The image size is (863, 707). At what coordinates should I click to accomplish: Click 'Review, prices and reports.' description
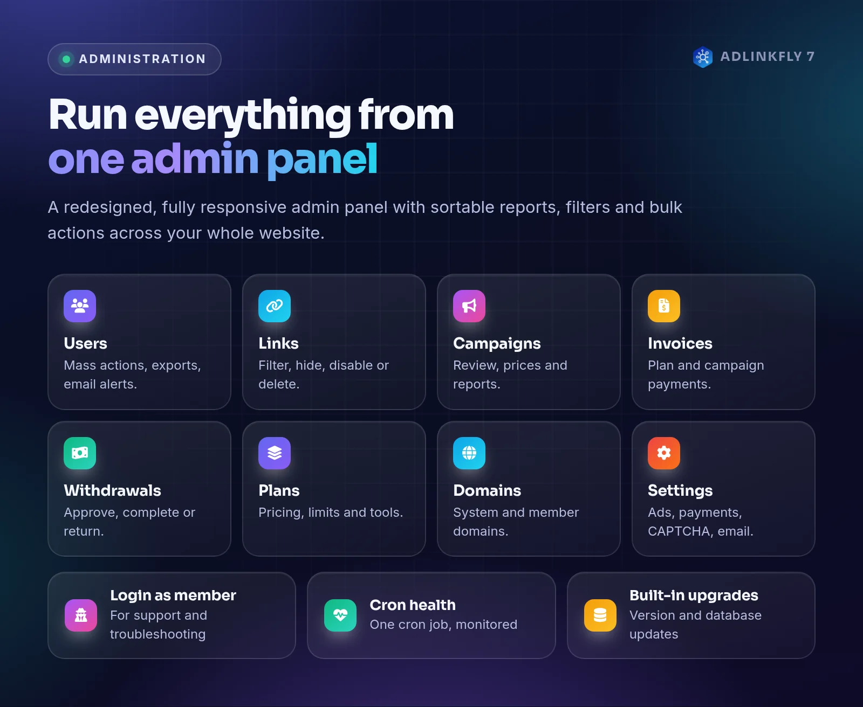tap(510, 375)
